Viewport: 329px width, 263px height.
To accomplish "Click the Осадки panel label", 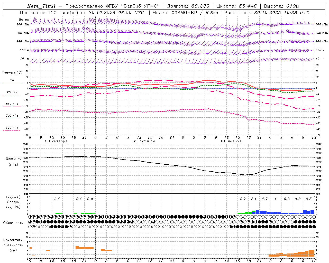I will pyautogui.click(x=13, y=202).
